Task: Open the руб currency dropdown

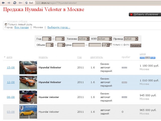Action: coord(106,45)
